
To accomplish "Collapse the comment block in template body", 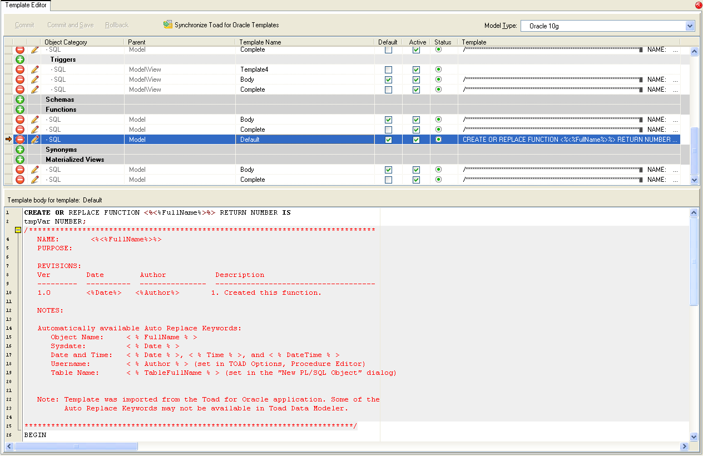I will pyautogui.click(x=18, y=230).
